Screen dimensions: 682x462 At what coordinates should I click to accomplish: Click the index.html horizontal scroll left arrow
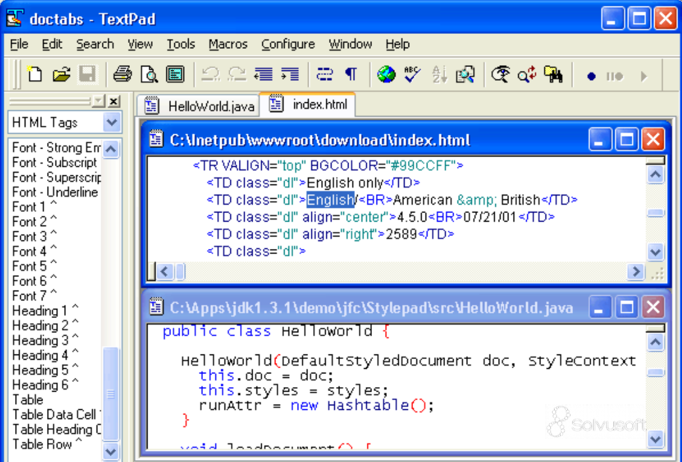[x=164, y=272]
